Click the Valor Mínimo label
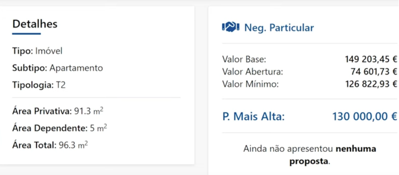This screenshot has width=399, height=175. click(x=251, y=84)
